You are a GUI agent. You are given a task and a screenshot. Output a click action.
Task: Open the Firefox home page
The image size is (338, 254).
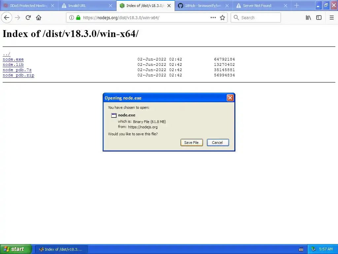[39, 18]
